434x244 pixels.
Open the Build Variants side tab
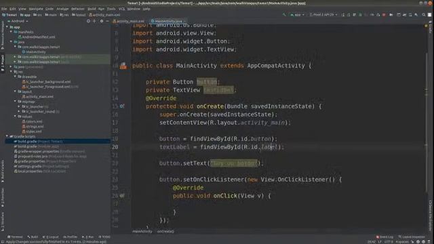pyautogui.click(x=3, y=171)
